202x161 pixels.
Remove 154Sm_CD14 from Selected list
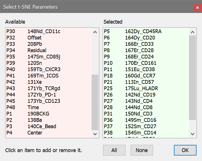(x=141, y=133)
